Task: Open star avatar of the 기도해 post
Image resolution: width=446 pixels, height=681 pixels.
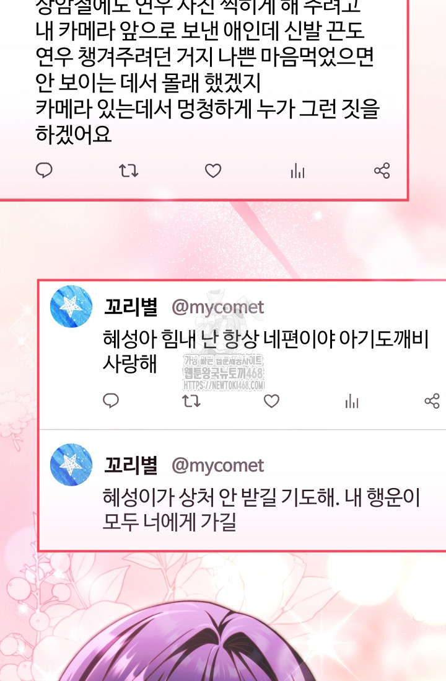Action: [x=71, y=465]
